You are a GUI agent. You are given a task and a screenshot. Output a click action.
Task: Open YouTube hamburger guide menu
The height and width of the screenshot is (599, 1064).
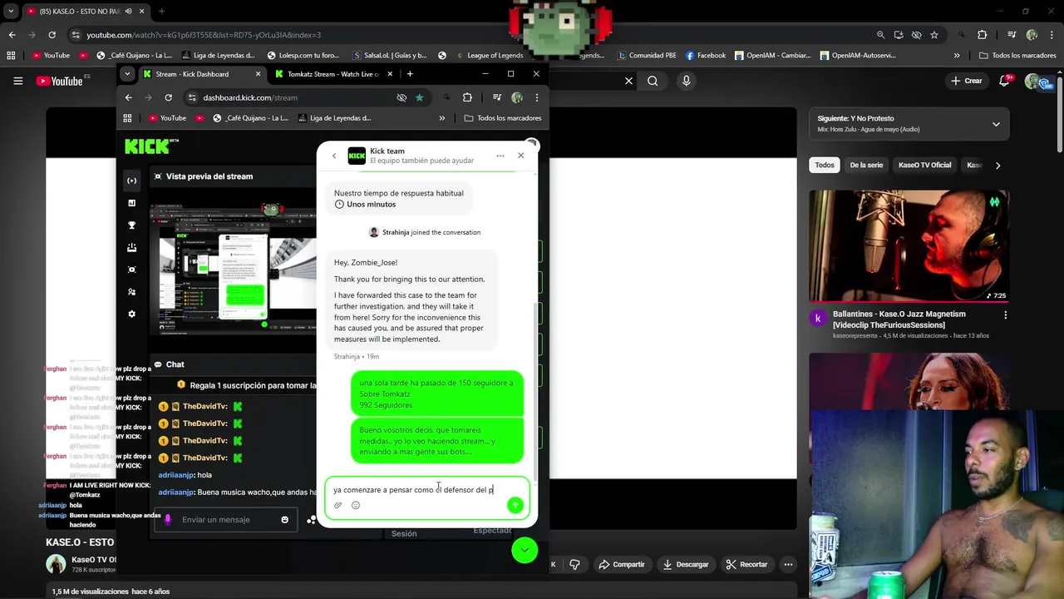pos(17,81)
